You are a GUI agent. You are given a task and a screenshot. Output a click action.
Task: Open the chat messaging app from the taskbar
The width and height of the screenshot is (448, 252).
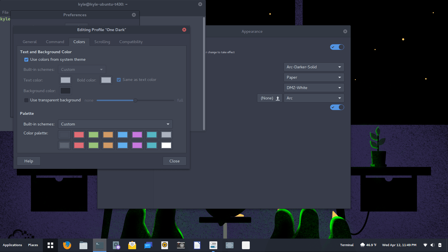[x=148, y=245]
